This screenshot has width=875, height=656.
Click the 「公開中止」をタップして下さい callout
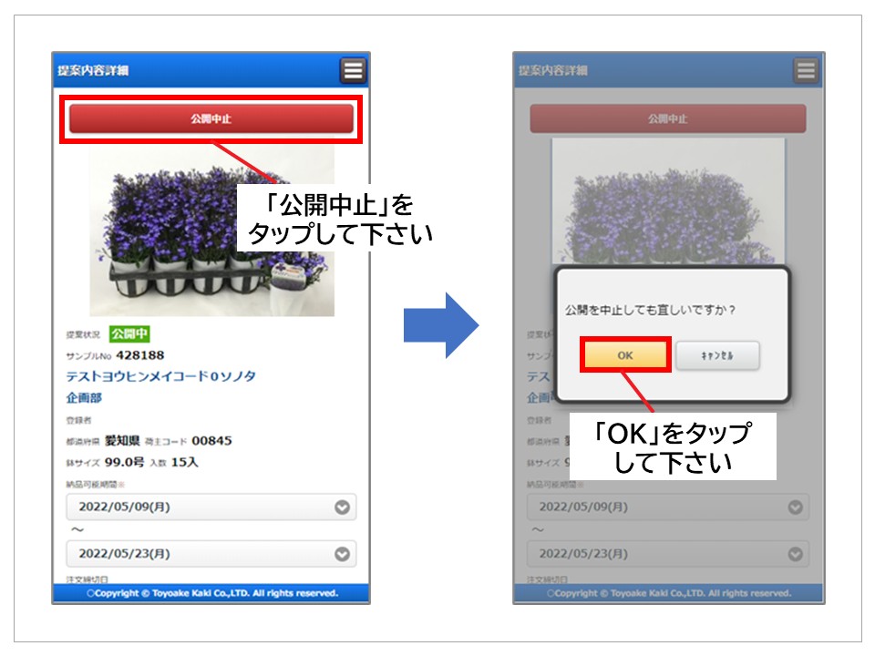[334, 219]
